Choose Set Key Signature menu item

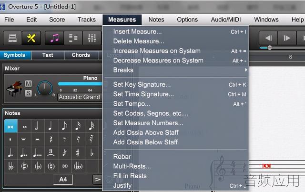tap(176, 85)
